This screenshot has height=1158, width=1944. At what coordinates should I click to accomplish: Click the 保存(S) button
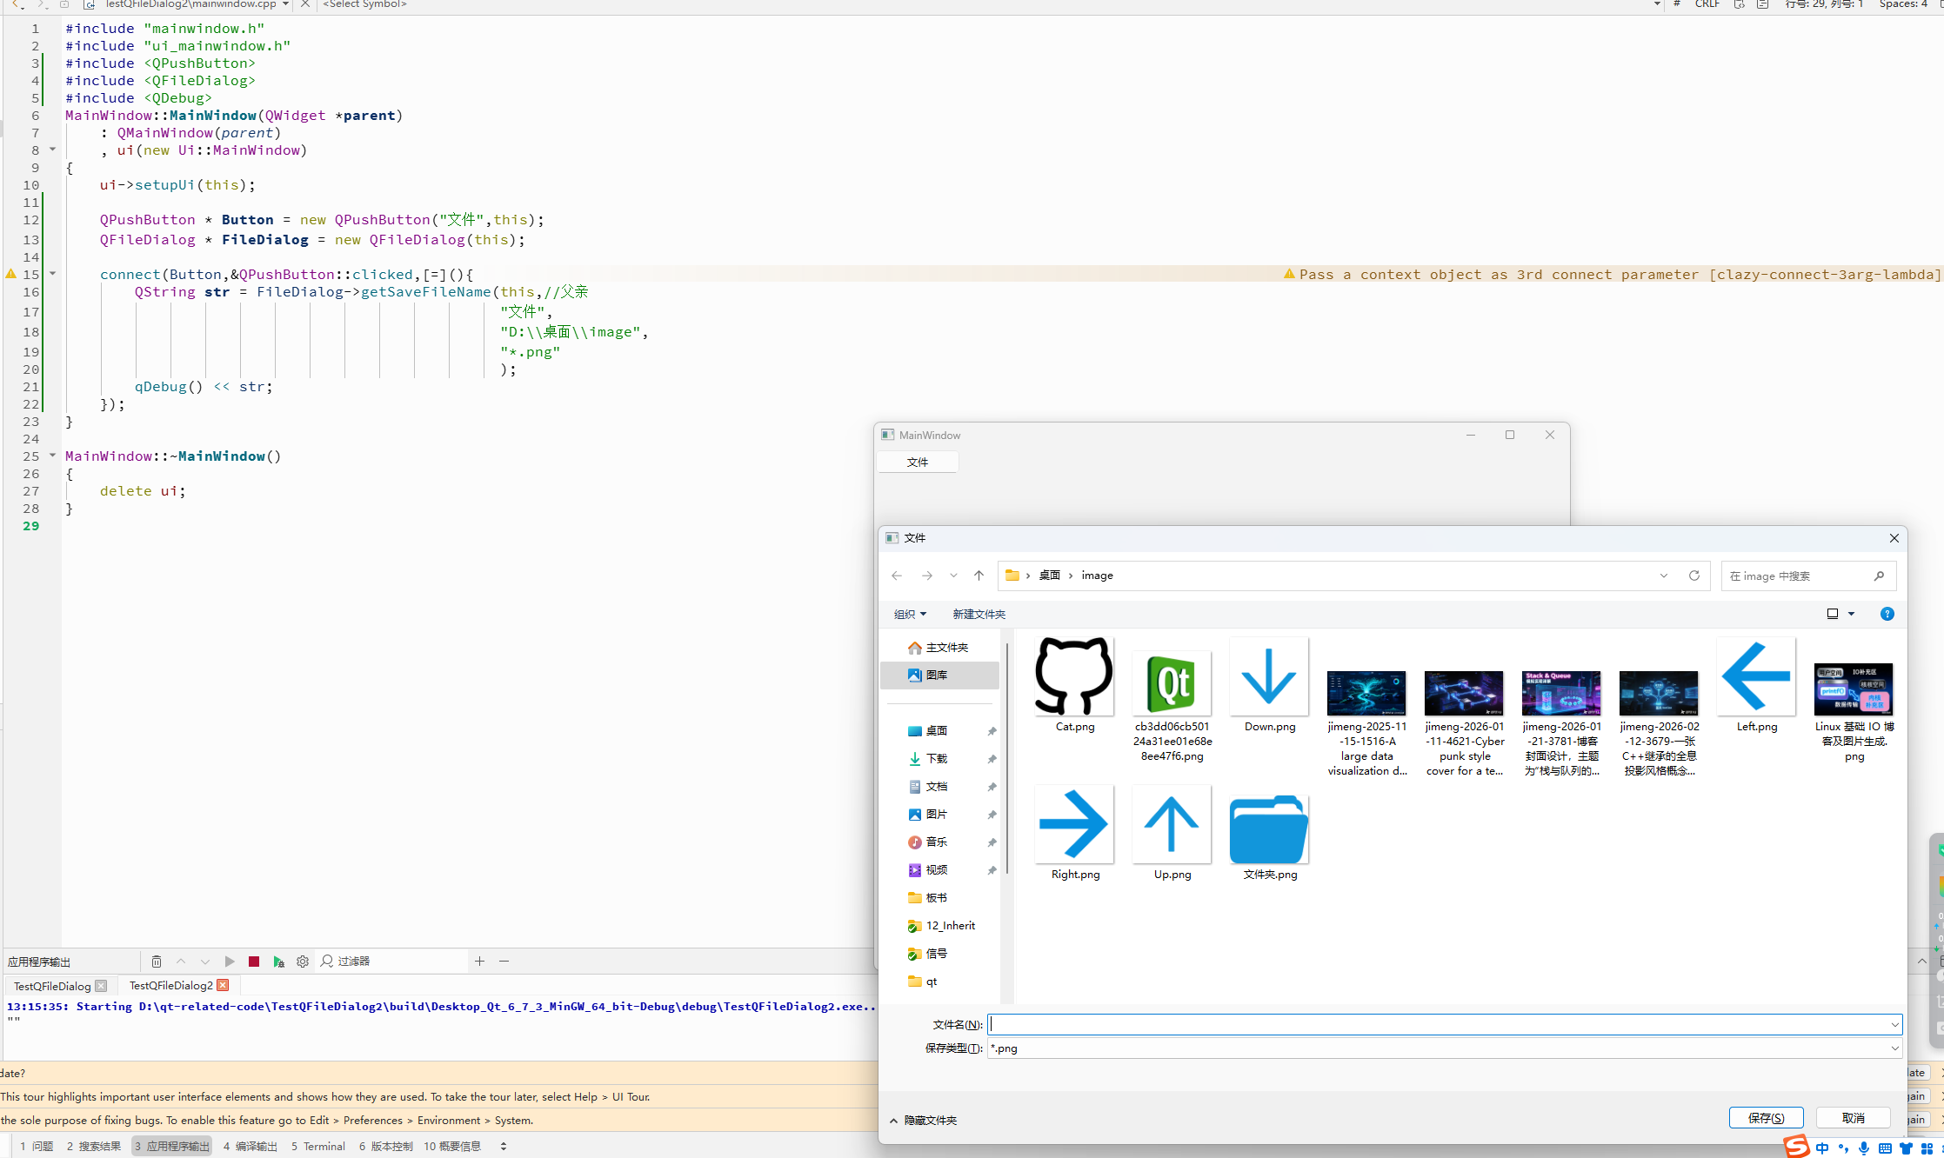point(1765,1118)
